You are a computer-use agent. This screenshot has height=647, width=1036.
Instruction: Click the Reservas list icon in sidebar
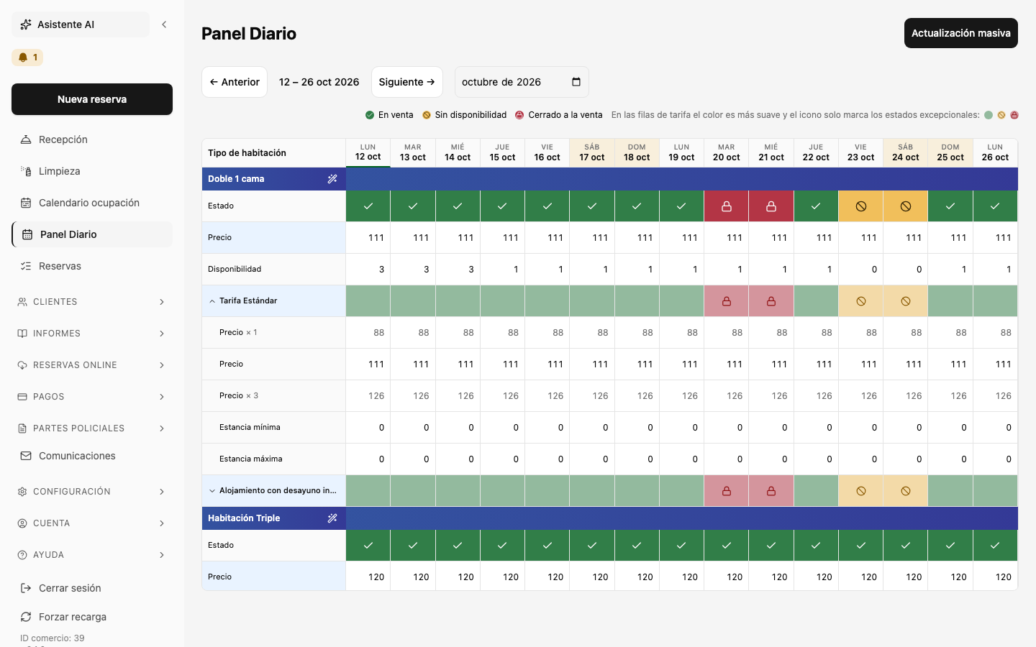tap(26, 266)
